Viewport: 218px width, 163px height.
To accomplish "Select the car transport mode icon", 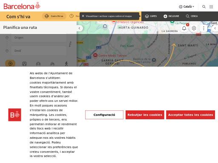I will (x=38, y=64).
